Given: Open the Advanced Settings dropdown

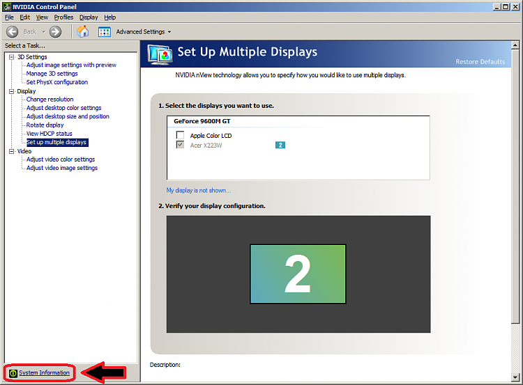Looking at the screenshot, I should (144, 32).
